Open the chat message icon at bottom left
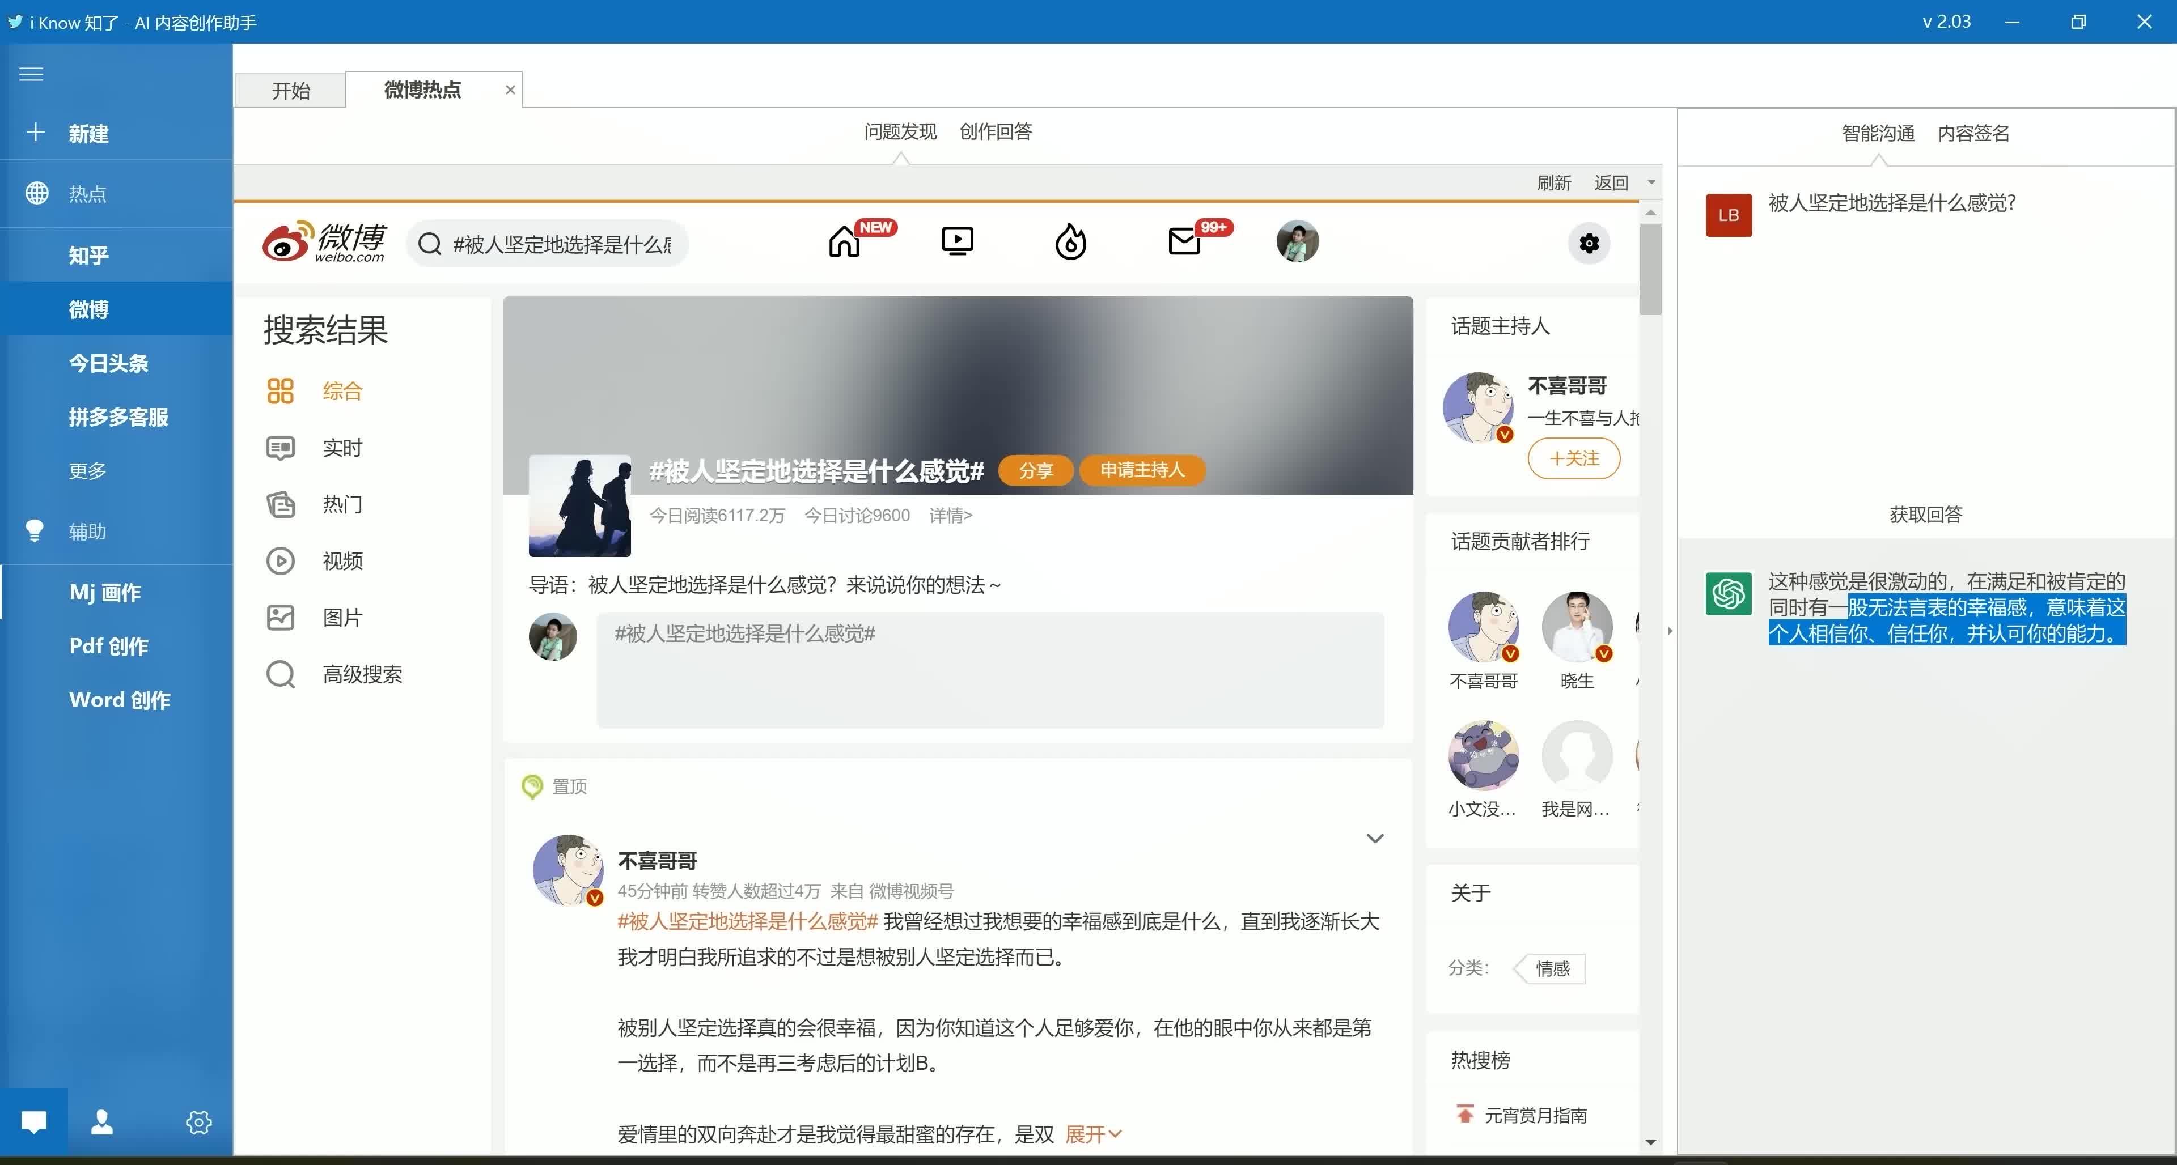This screenshot has height=1165, width=2177. click(x=34, y=1121)
